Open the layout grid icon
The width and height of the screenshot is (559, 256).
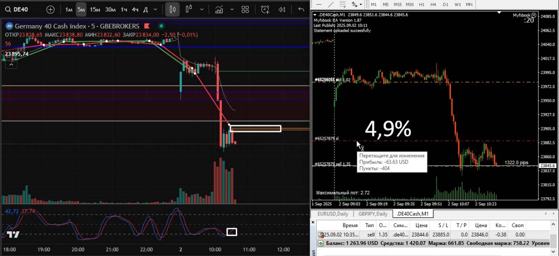[245, 9]
